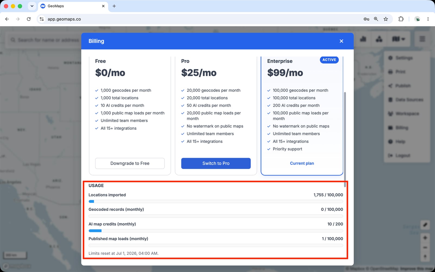Click Switch to Pro button
Image resolution: width=435 pixels, height=272 pixels.
(216, 163)
